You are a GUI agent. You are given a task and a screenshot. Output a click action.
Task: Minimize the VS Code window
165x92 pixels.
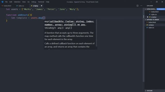pyautogui.click(x=151, y=2)
